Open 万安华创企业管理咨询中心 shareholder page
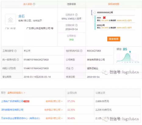 [20, 118]
